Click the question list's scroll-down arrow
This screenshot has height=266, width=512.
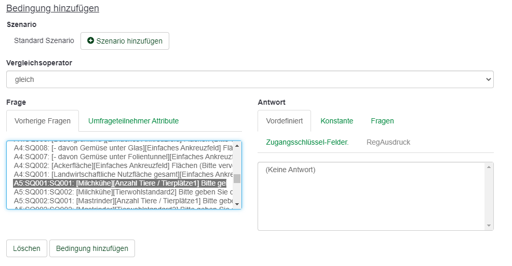[237, 204]
